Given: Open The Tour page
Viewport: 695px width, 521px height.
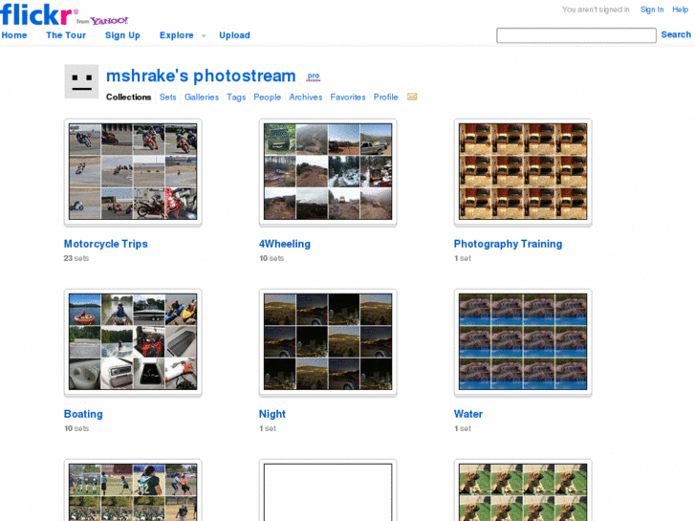Looking at the screenshot, I should [x=66, y=35].
